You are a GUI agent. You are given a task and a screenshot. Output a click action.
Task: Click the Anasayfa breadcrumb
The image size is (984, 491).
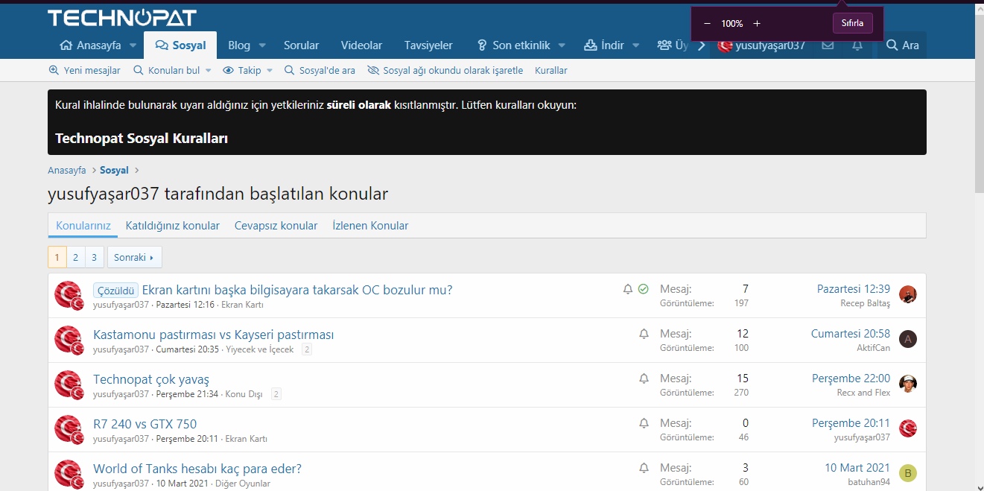pos(67,171)
